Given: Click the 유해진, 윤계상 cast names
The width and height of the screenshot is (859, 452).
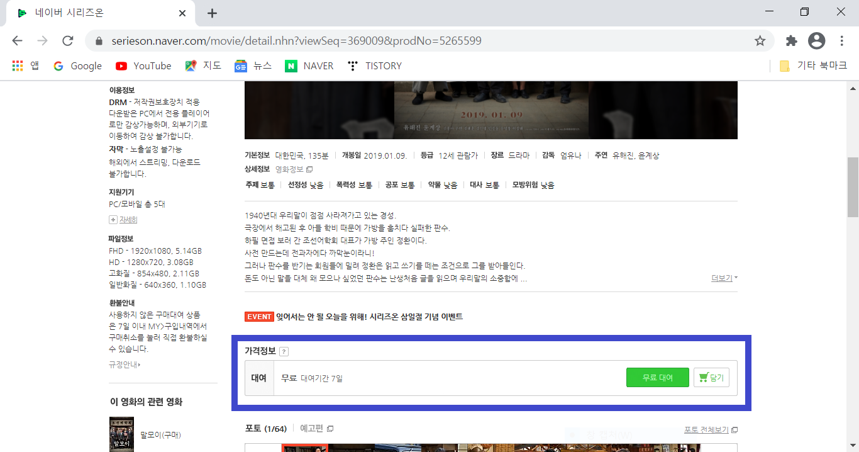Looking at the screenshot, I should click(636, 155).
